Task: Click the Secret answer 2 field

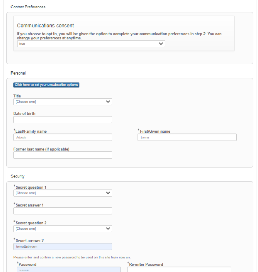Action: pyautogui.click(x=63, y=247)
